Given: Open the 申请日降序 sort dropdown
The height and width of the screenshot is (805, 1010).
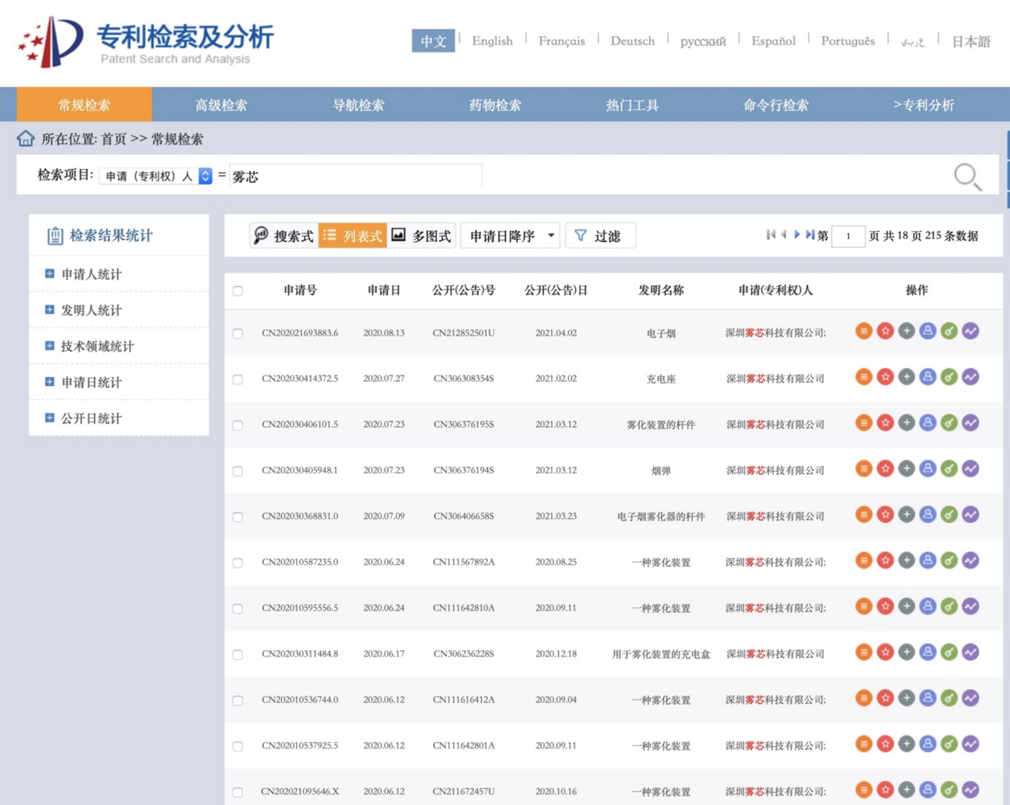Looking at the screenshot, I should tap(510, 236).
